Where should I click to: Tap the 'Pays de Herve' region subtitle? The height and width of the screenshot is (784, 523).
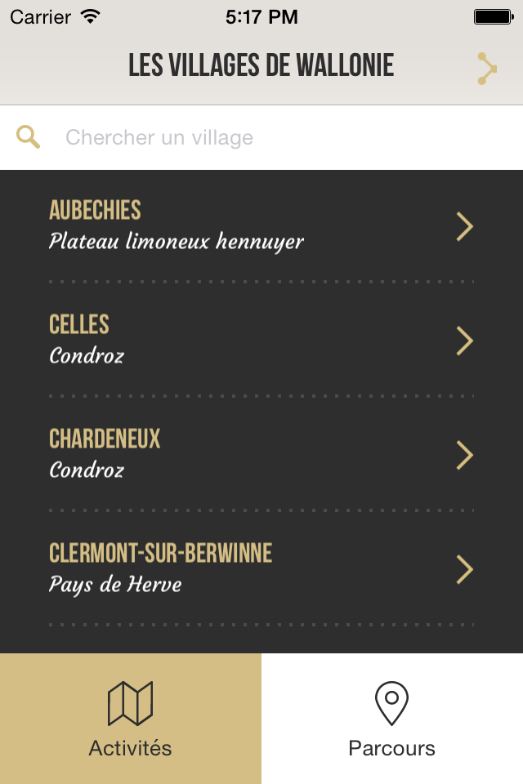click(115, 584)
